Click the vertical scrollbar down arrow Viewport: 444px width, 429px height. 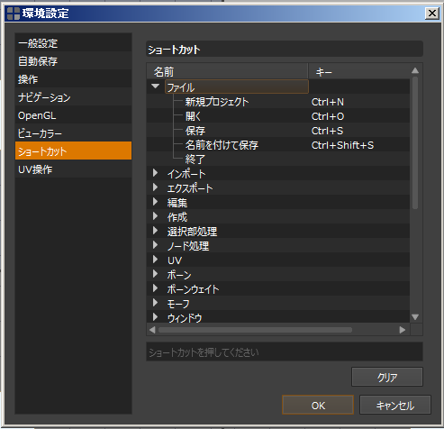pos(415,317)
